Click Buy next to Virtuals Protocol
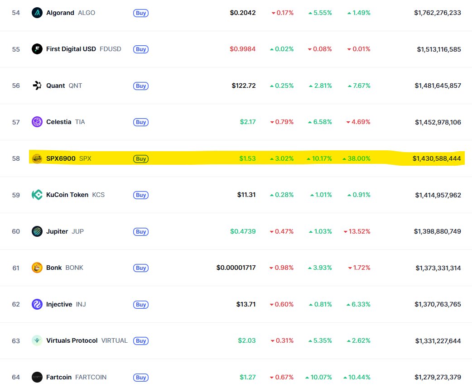 click(x=141, y=341)
